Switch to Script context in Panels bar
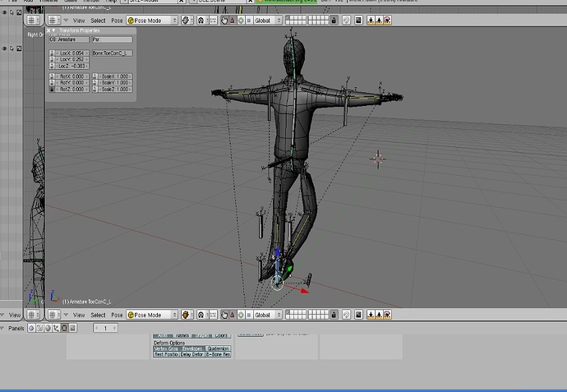Viewport: 567px width, 392px height. tap(39, 329)
